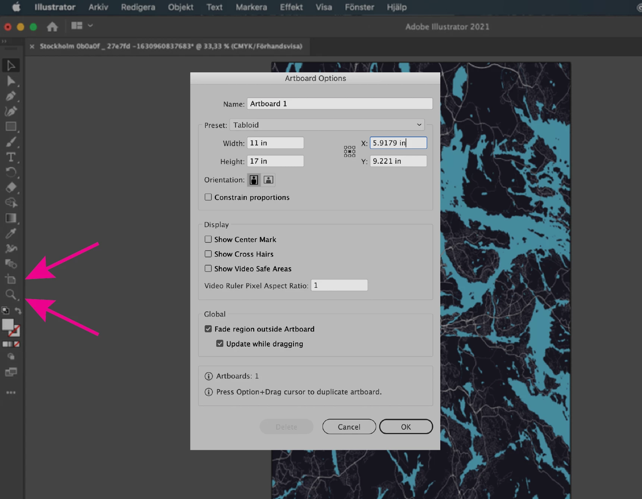Screen dimensions: 642x499
Task: Select the Direct Selection tool
Action: (11, 81)
